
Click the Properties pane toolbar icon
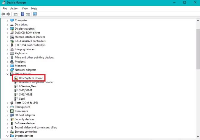coord(28,14)
